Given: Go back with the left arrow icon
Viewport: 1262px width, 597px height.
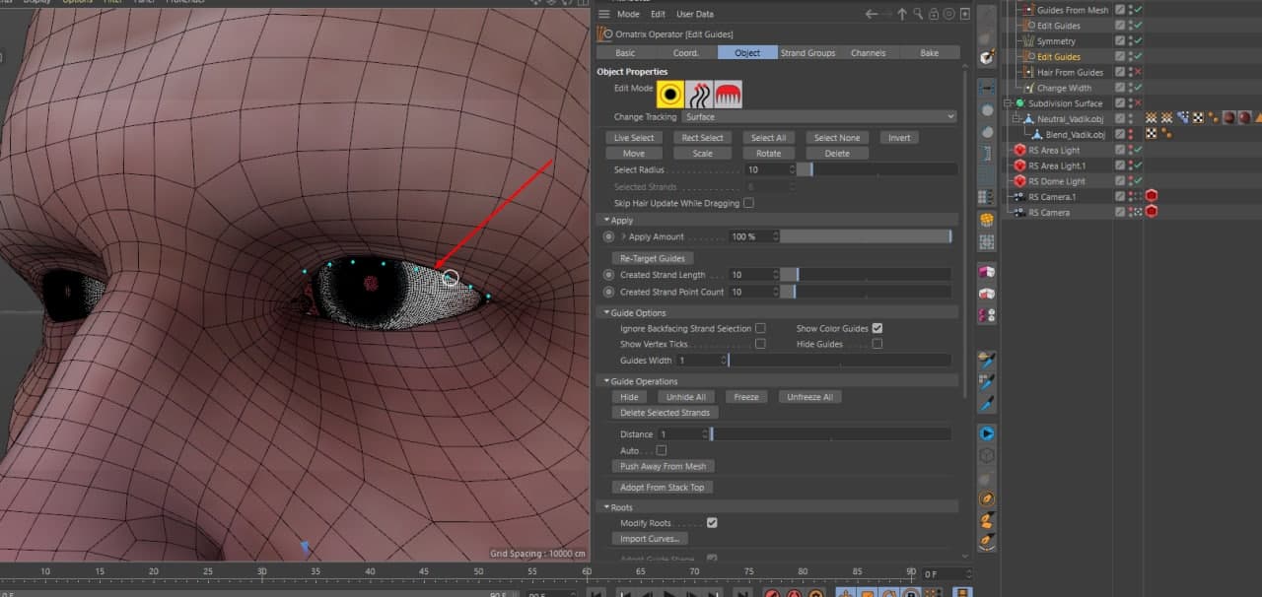Looking at the screenshot, I should pyautogui.click(x=871, y=14).
